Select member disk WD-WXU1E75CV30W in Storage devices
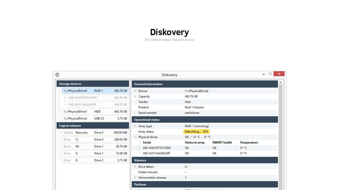The image size is (339, 190). point(95,97)
